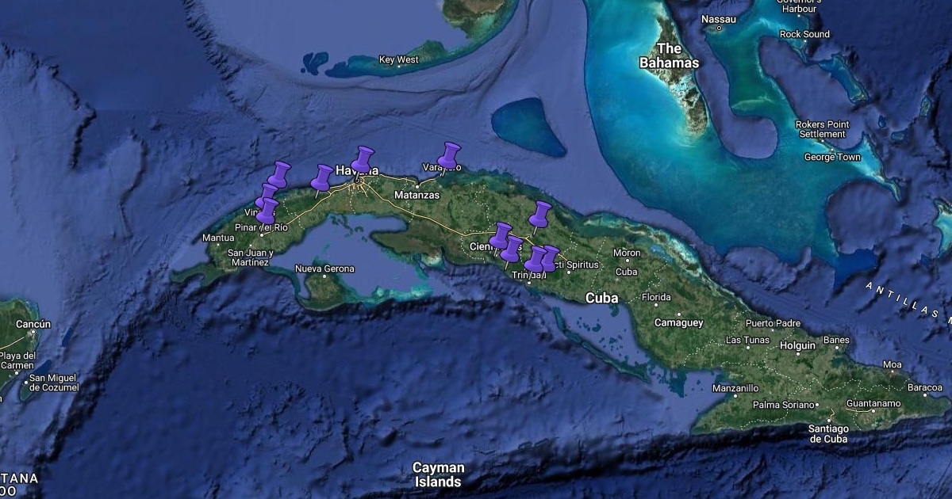Click the San Juan y Martínez label

[x=251, y=257]
